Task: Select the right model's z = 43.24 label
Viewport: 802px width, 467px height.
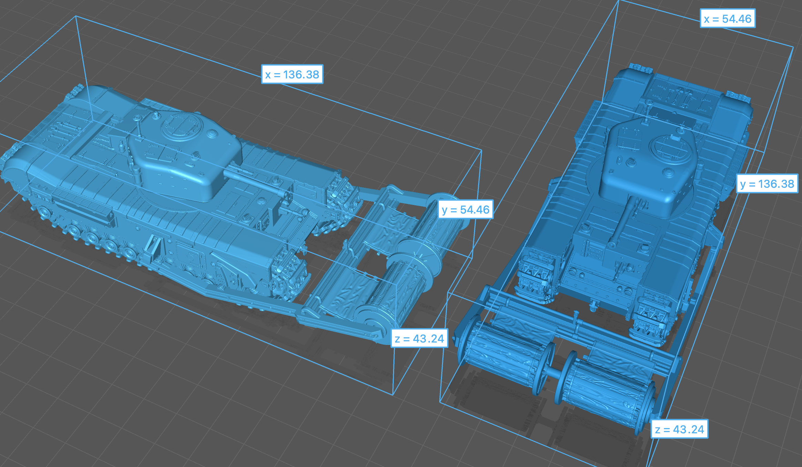Action: pyautogui.click(x=679, y=429)
